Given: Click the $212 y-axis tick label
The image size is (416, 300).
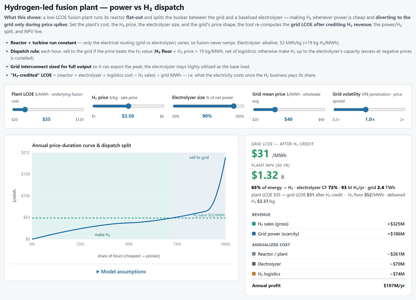Looking at the screenshot, I should pyautogui.click(x=25, y=153).
